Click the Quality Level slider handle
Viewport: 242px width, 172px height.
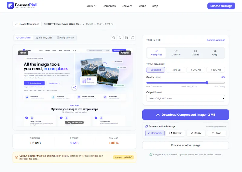tap(207, 83)
